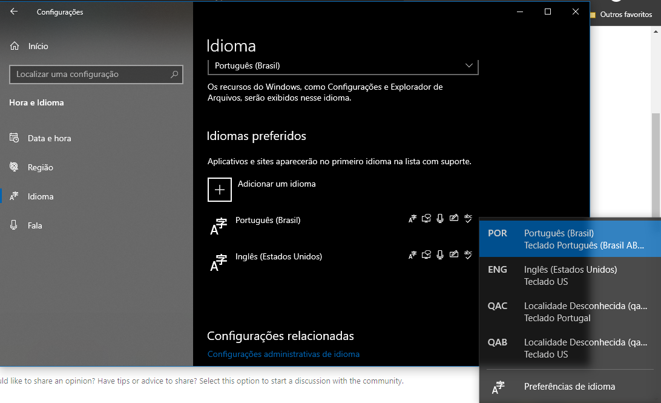Click handwriting icon in Português (Brasil) row
The image size is (661, 403).
pos(454,218)
